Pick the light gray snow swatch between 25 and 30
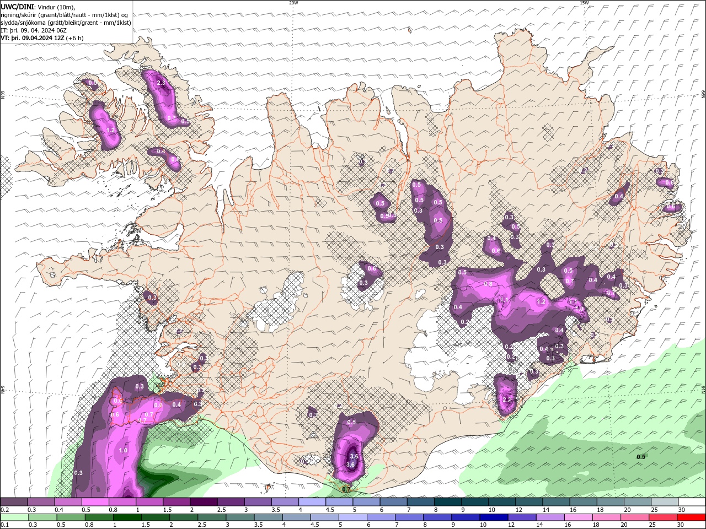This screenshot has height=529, width=706. point(665,502)
